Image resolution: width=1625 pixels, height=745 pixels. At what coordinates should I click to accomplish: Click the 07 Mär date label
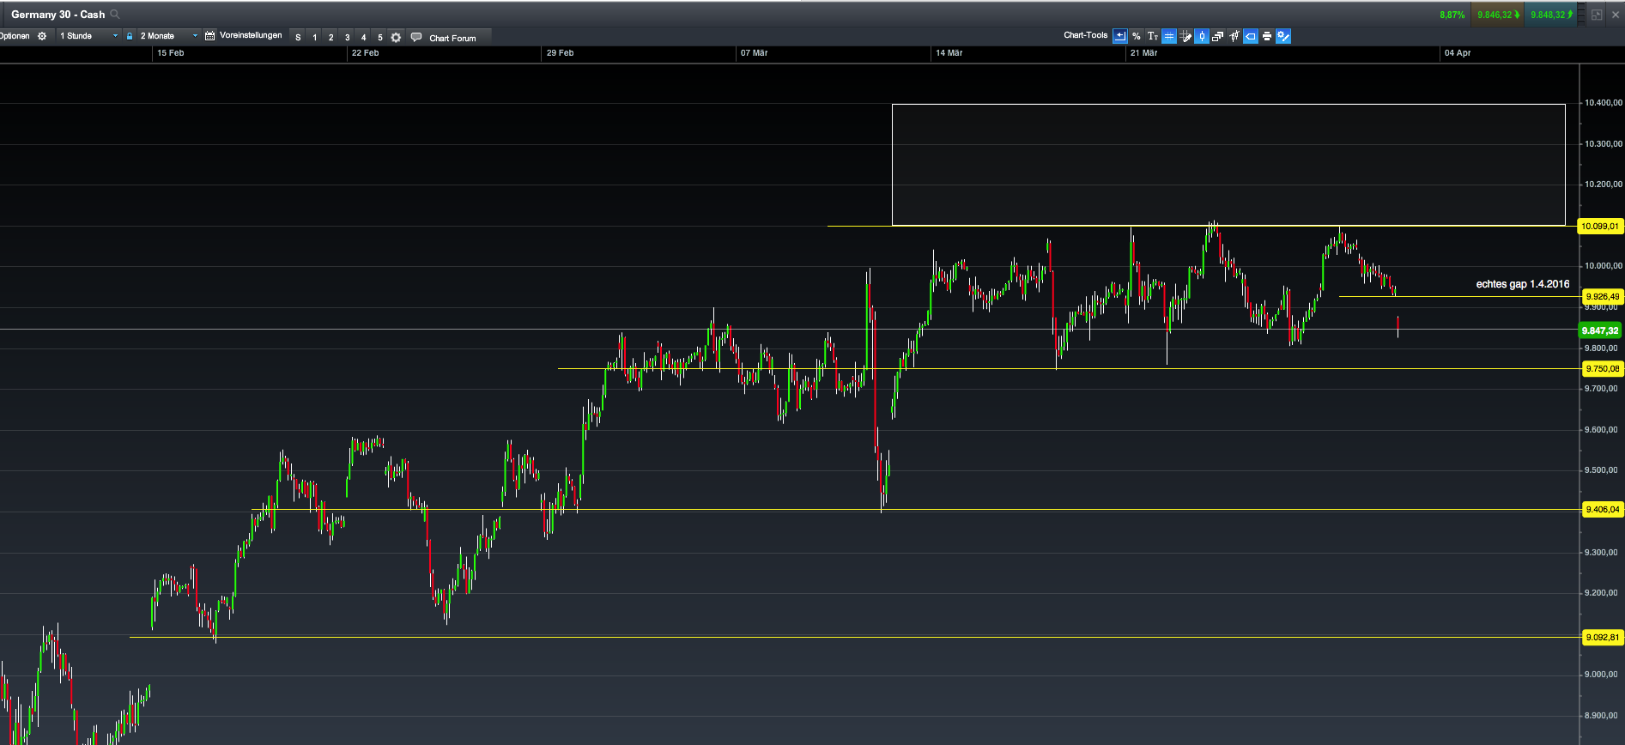[x=754, y=53]
